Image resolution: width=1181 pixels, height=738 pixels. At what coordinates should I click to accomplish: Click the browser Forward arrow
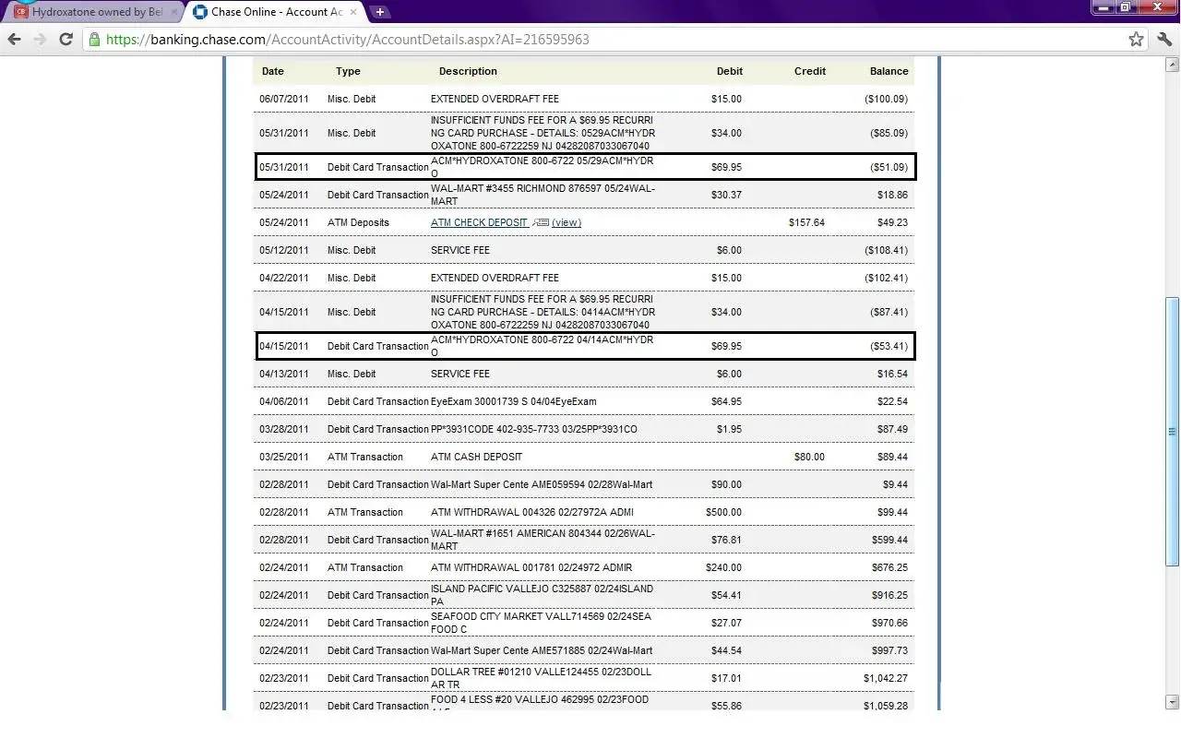(40, 39)
